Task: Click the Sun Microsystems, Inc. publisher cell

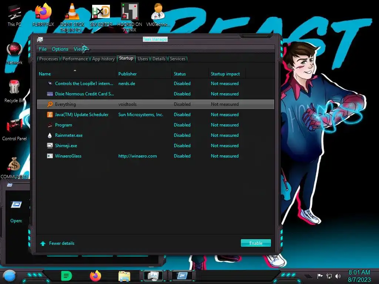Action: [141, 115]
